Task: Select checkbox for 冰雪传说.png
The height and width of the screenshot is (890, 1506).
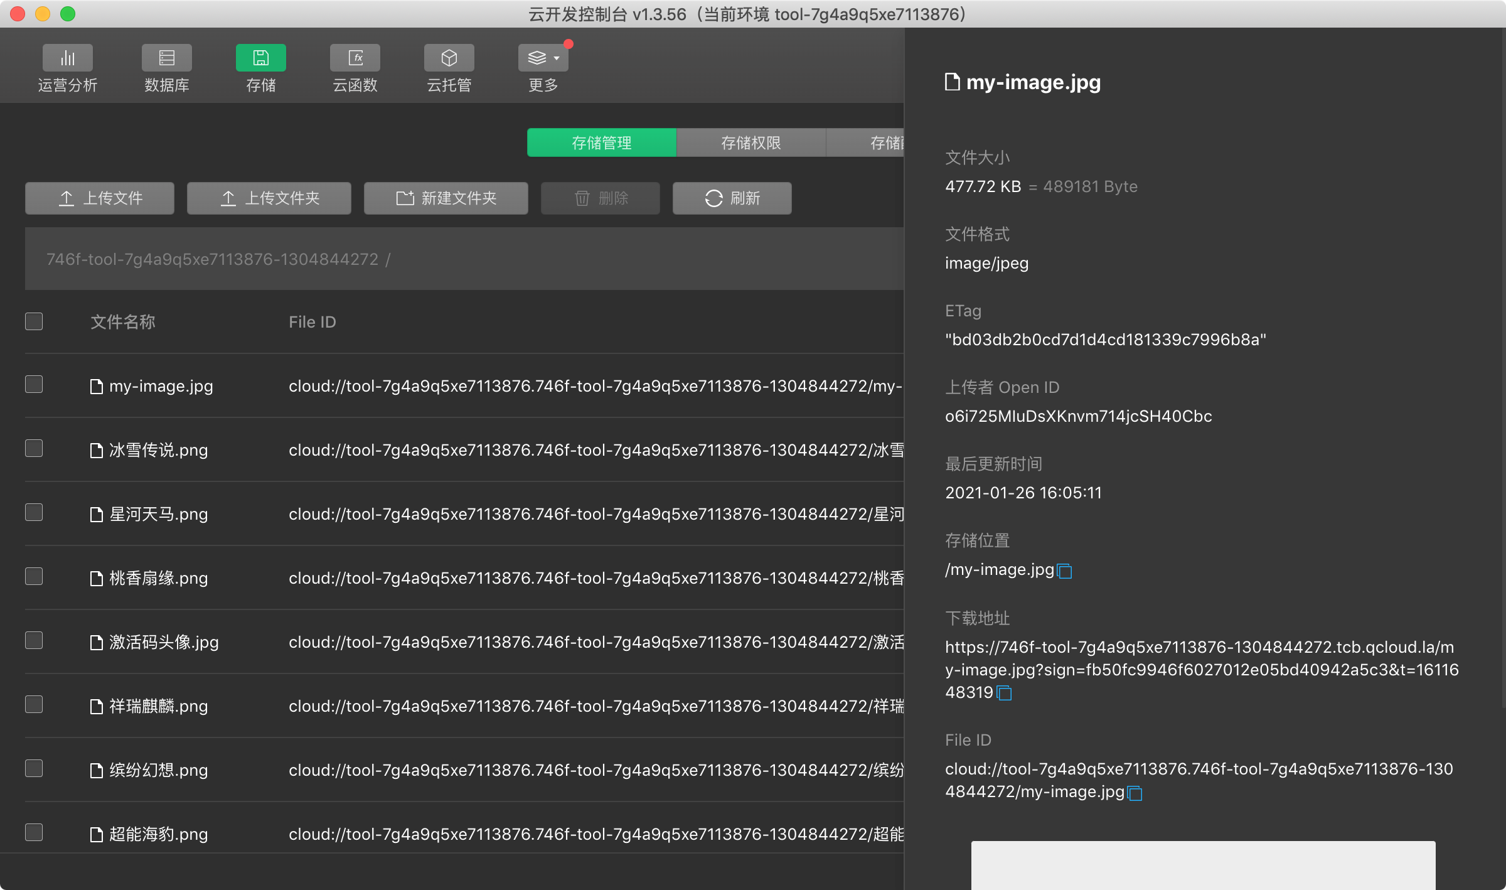Action: click(x=34, y=448)
